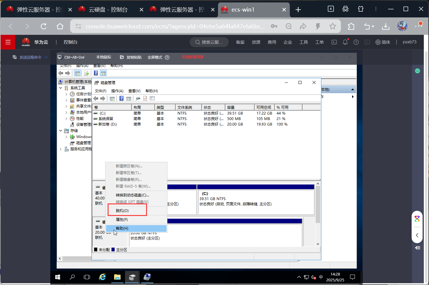This screenshot has height=285, width=429.
Task: Click blue 主分区 legend swatch
Action: coord(113,250)
